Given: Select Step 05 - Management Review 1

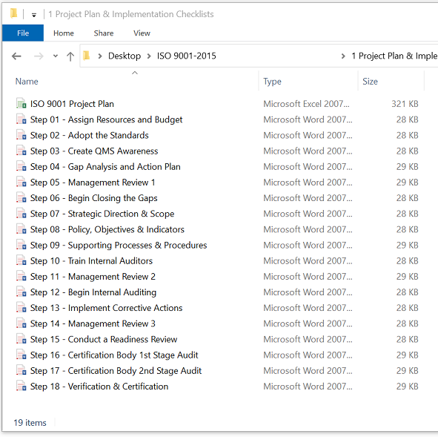Looking at the screenshot, I should tap(93, 183).
